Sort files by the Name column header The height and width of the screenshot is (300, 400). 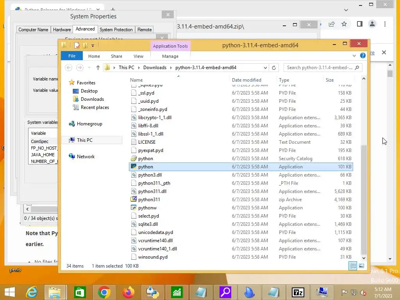tap(179, 80)
